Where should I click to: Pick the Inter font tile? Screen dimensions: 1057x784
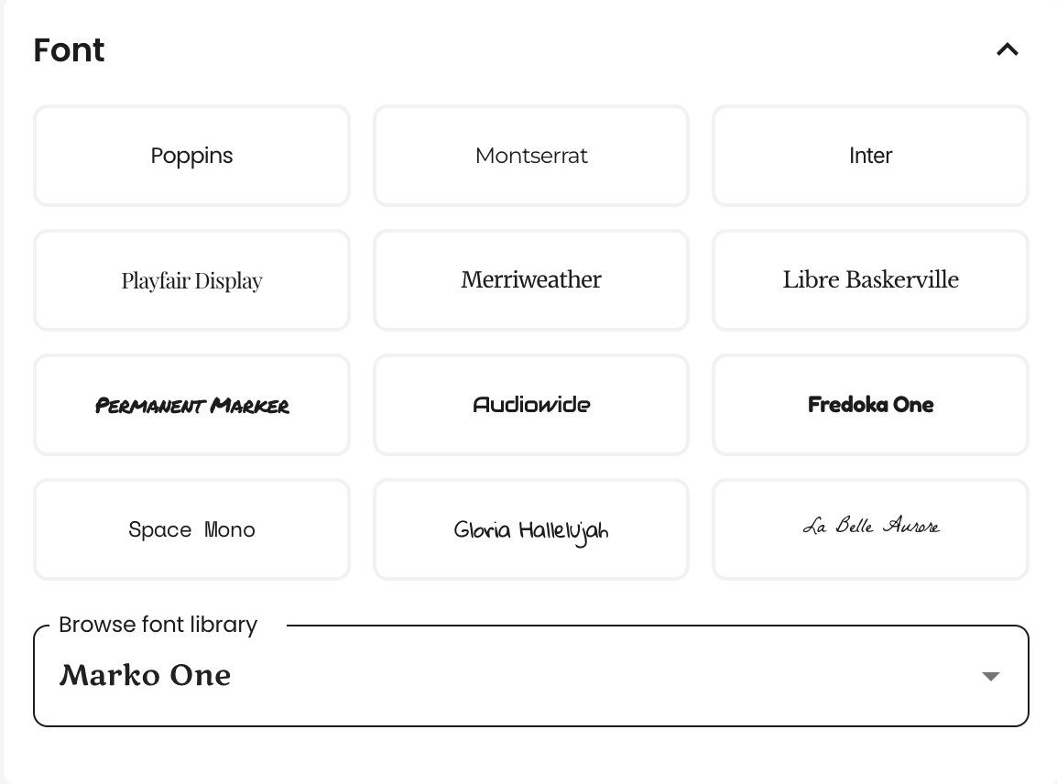(x=870, y=156)
